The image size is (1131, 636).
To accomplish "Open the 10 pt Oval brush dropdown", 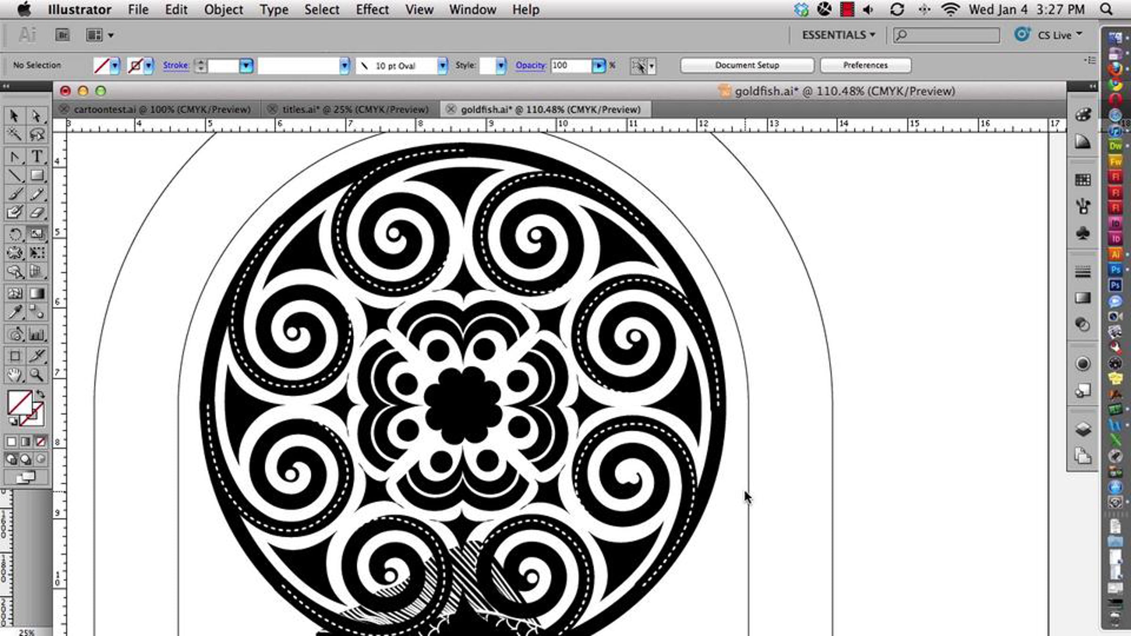I will coord(442,66).
